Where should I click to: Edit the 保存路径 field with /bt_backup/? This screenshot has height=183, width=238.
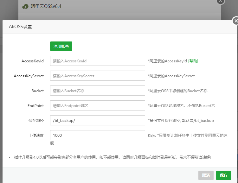point(97,120)
